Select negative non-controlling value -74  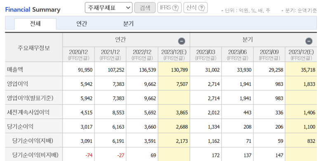point(89,155)
